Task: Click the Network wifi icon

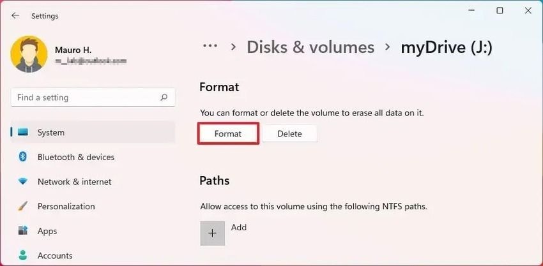Action: coord(23,182)
